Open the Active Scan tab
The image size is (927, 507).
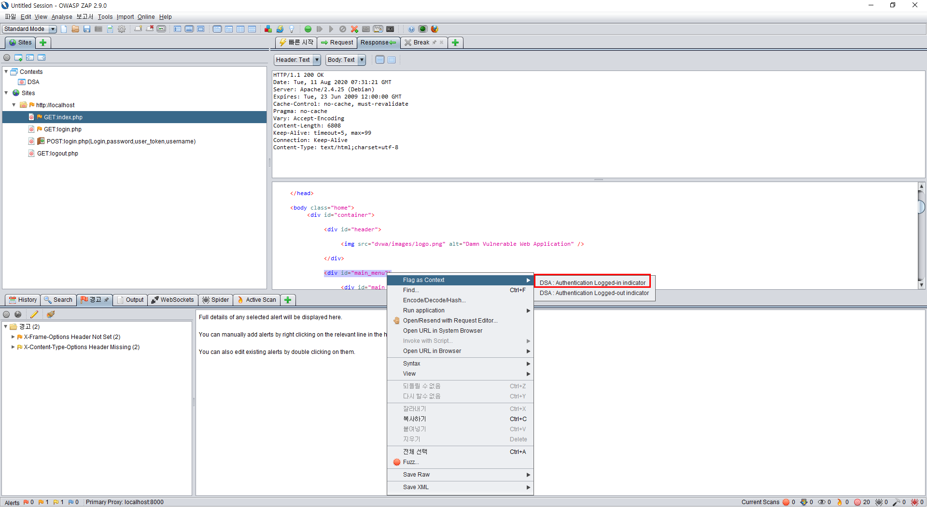tap(256, 300)
